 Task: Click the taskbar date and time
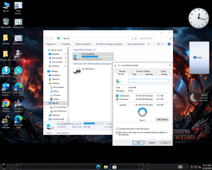point(207,167)
